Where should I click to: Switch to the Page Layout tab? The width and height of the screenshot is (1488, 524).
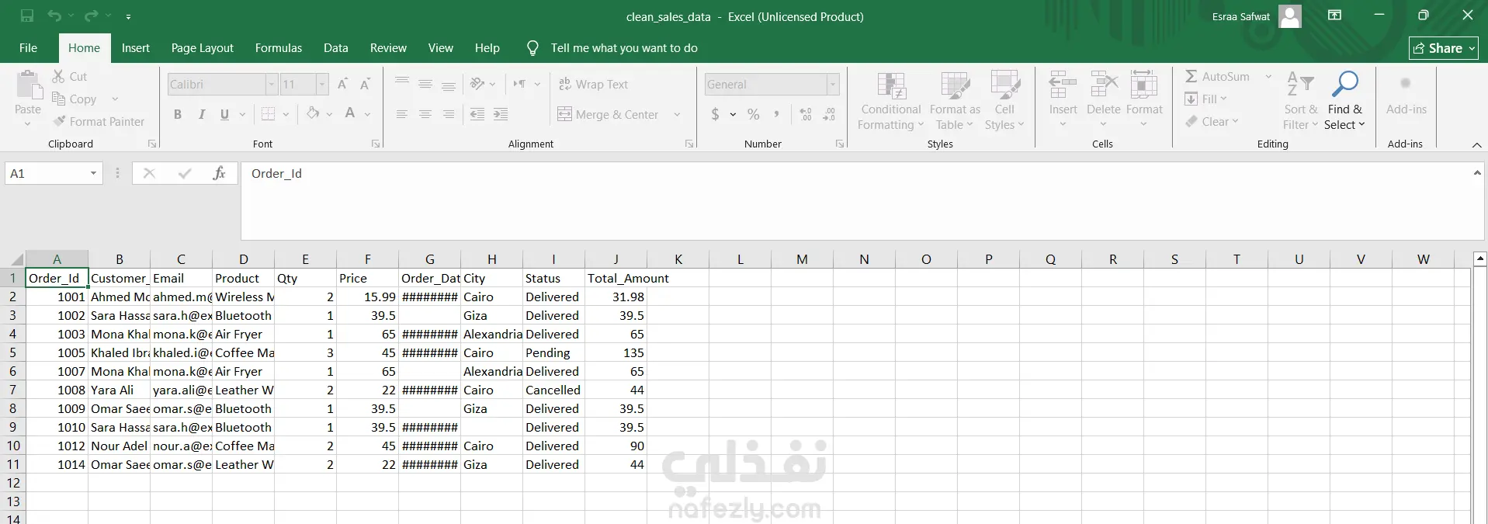click(202, 47)
